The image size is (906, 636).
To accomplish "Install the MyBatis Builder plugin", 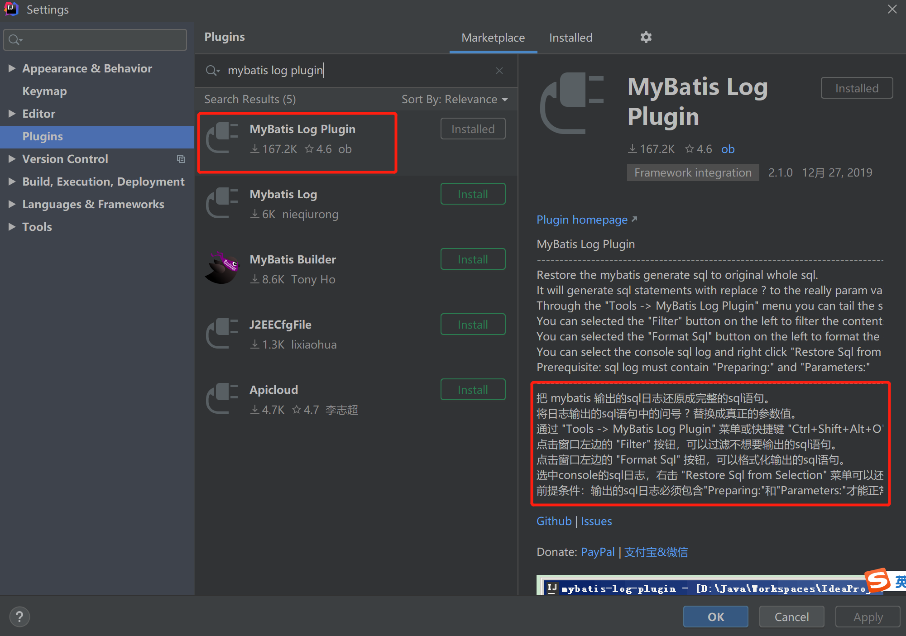I will (x=473, y=259).
